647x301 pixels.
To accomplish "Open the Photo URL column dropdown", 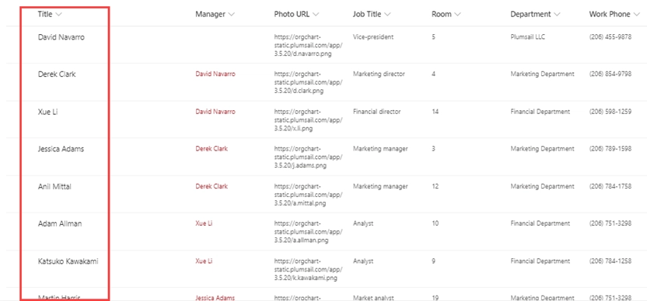I will 297,14.
